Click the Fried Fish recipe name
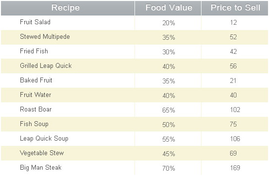The height and width of the screenshot is (176, 269). [34, 51]
